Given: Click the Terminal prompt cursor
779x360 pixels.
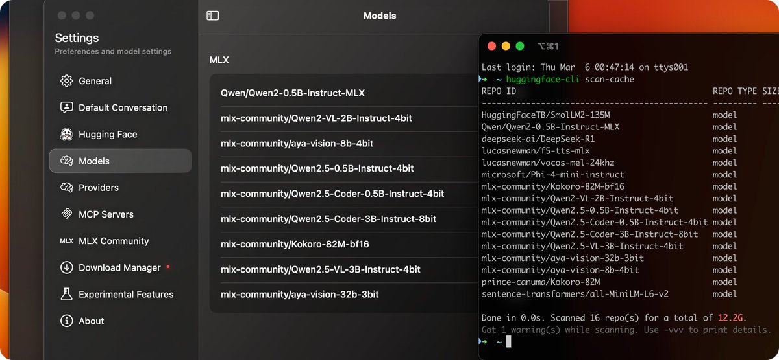Looking at the screenshot, I should point(509,341).
